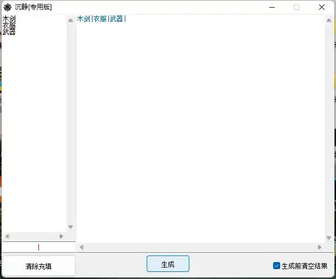Viewport: 336px width, 279px height.
Task: Click the 沉静 app icon in title bar
Action: pos(8,7)
